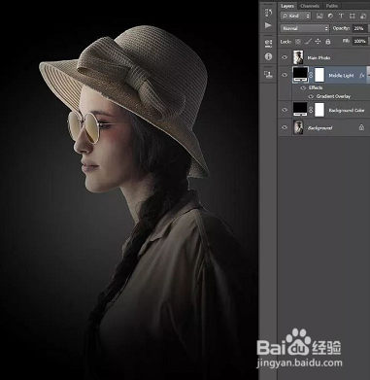Screen dimensions: 370x380
Task: Hide the Background layer
Action: pos(285,127)
